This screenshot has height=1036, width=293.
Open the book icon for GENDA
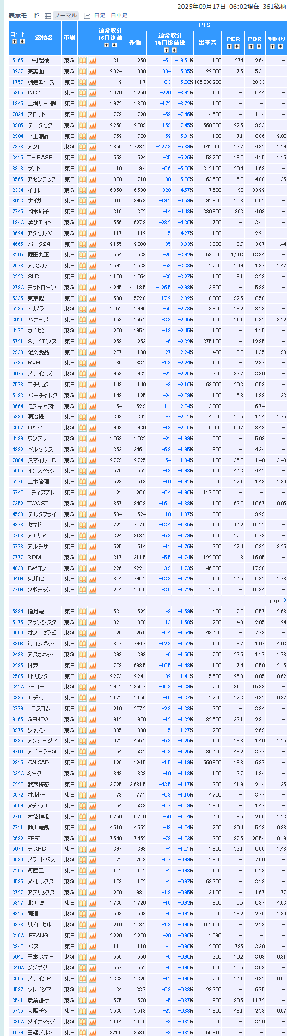pos(82,720)
